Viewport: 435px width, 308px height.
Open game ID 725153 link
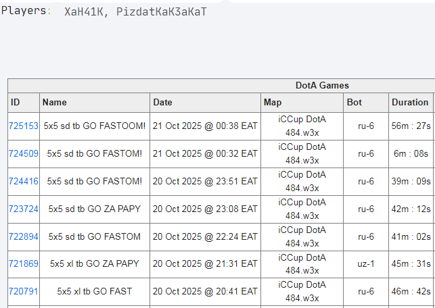pyautogui.click(x=23, y=126)
